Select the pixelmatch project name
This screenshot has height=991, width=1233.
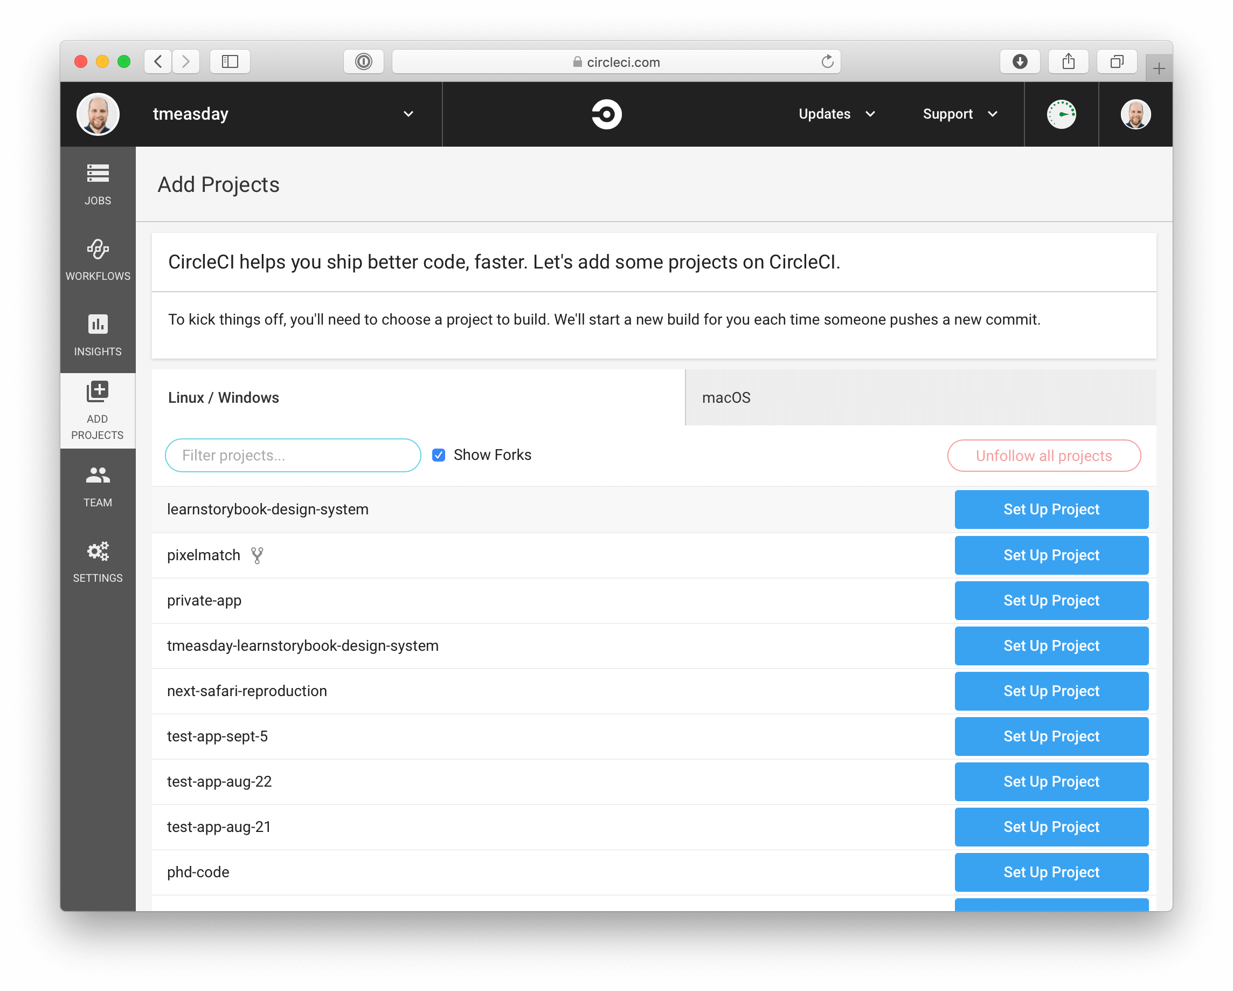[204, 555]
